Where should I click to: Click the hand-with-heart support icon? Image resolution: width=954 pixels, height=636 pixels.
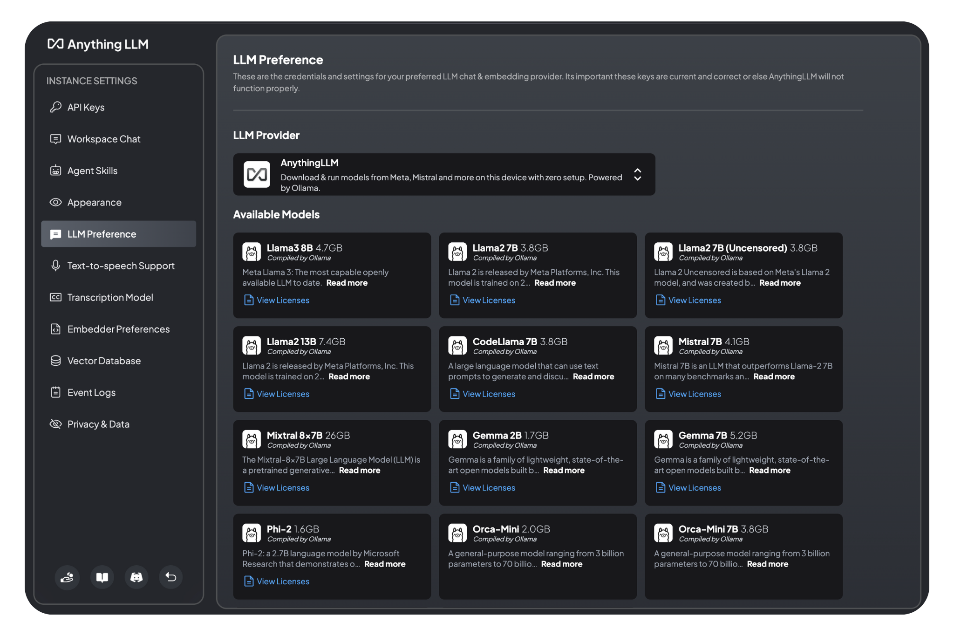point(68,577)
